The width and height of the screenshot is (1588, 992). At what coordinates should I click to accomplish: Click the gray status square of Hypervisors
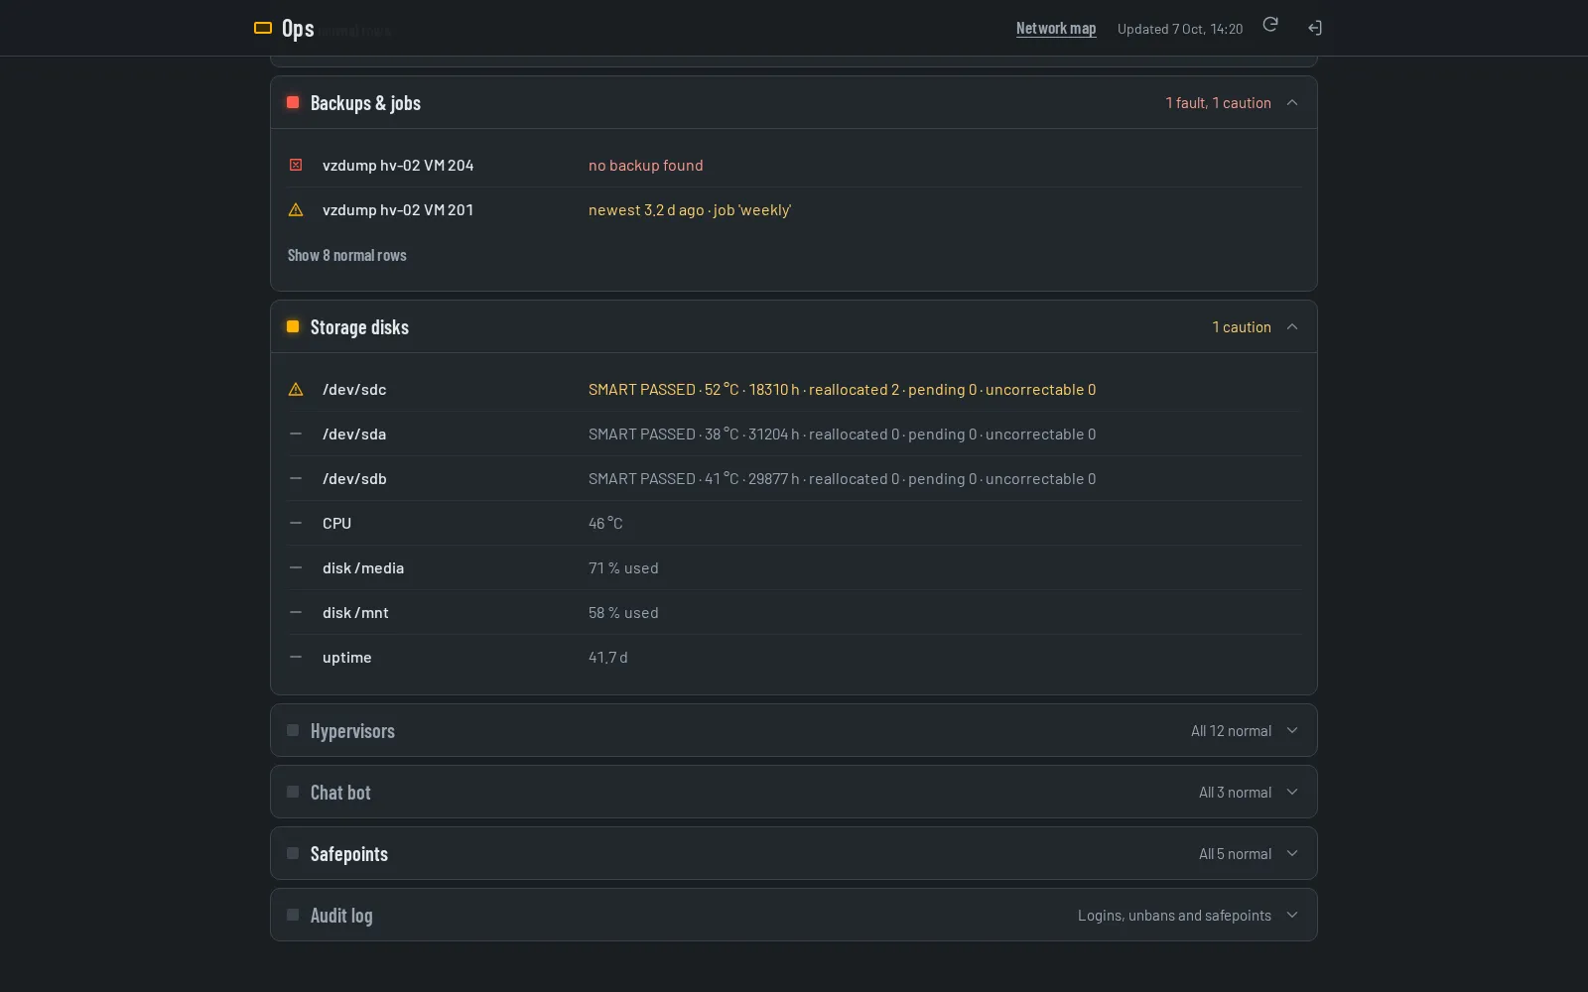(293, 730)
